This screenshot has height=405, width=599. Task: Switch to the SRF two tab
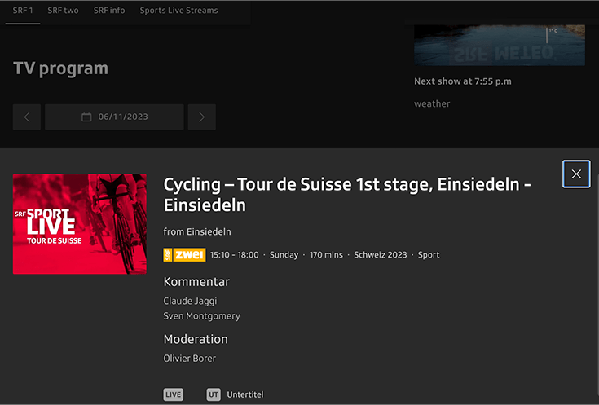point(63,11)
